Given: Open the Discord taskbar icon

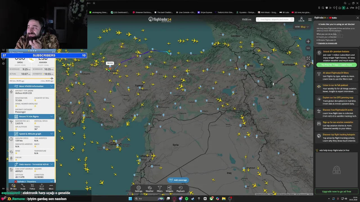Looking at the screenshot, I should pos(180,199).
